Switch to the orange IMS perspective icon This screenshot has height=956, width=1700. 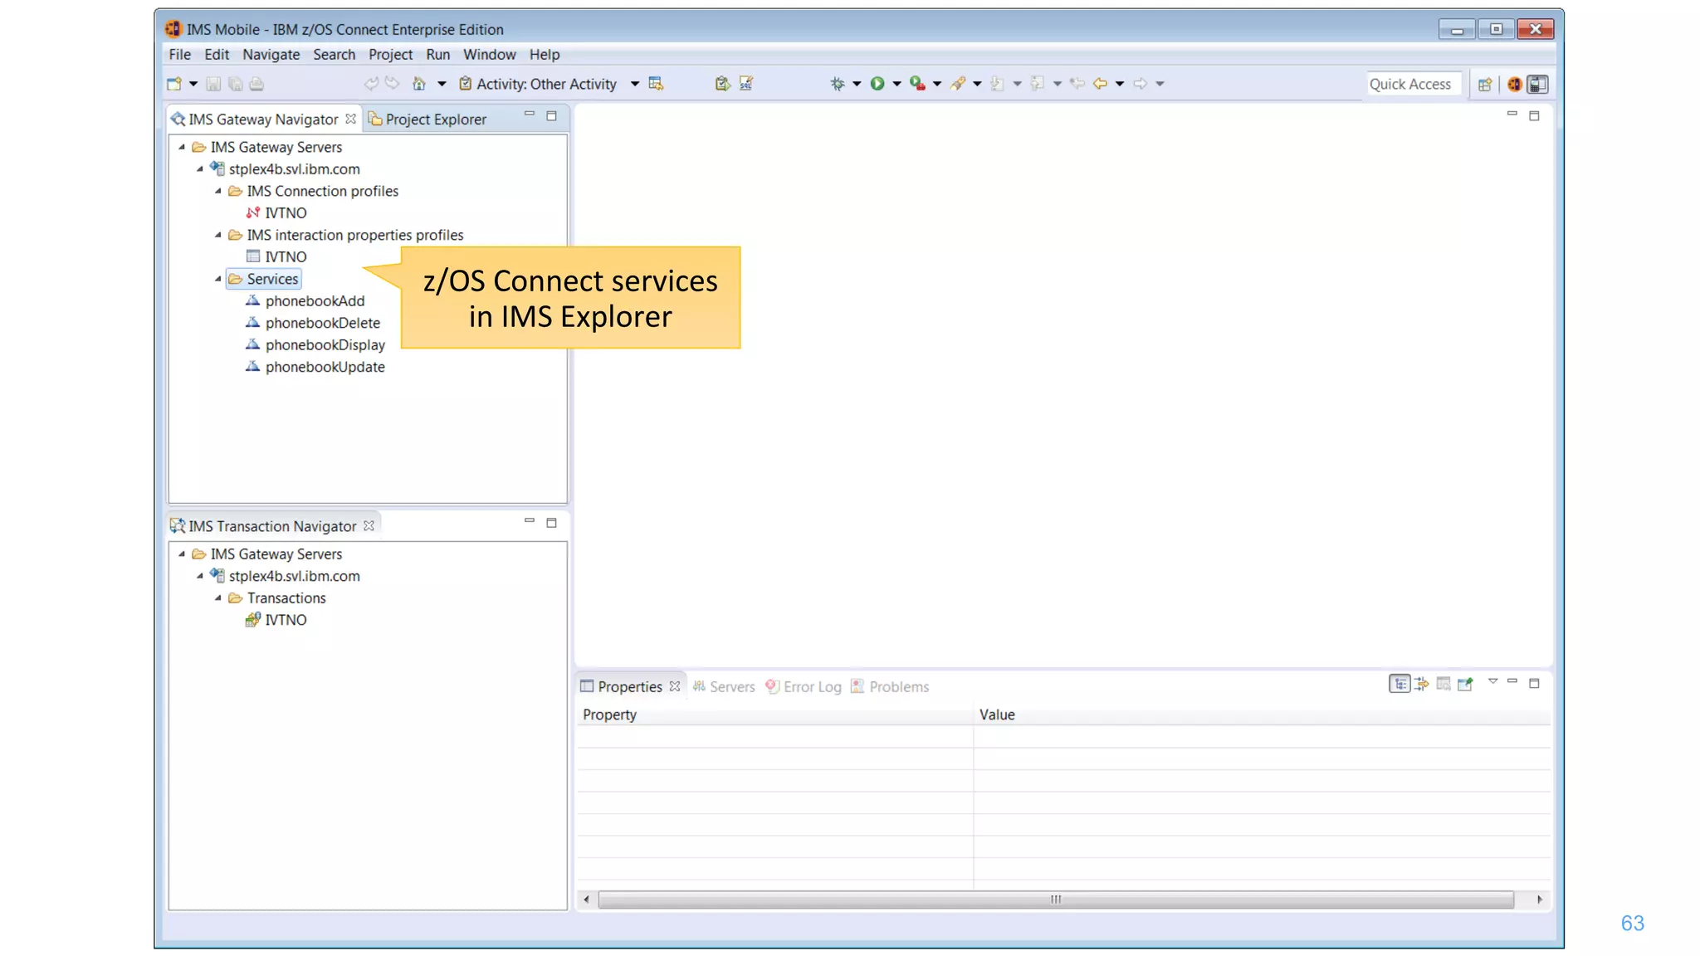pos(1515,84)
